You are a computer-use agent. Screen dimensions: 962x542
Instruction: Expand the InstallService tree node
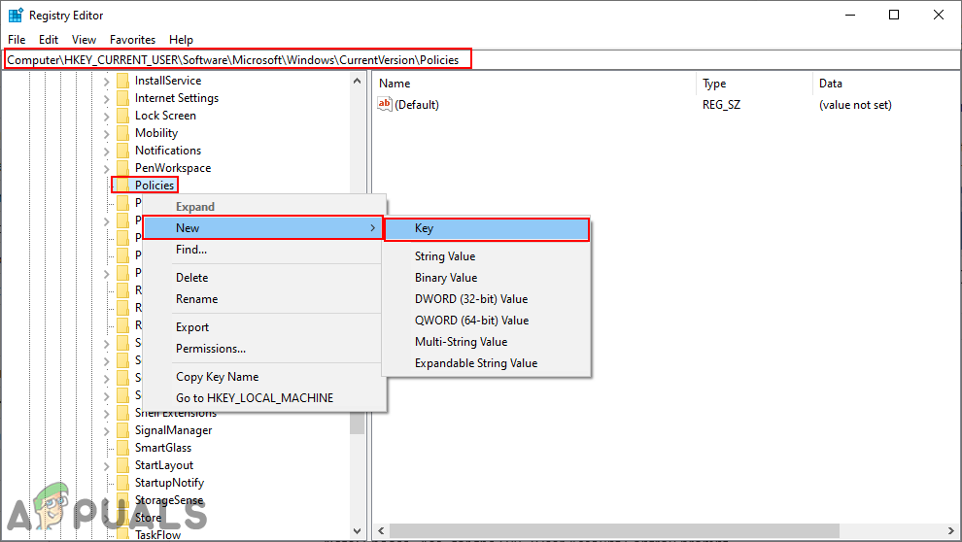point(107,81)
